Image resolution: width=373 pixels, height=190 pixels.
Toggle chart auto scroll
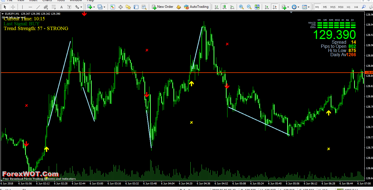pos(267,7)
